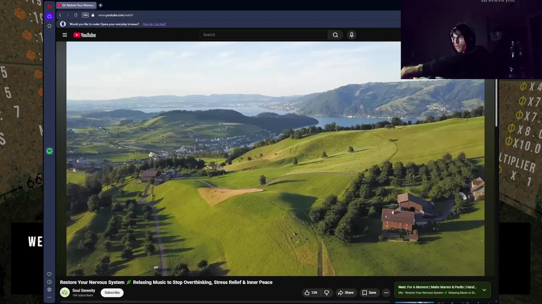Open Soul Serenity channel avatar
Image resolution: width=542 pixels, height=304 pixels.
tap(65, 292)
